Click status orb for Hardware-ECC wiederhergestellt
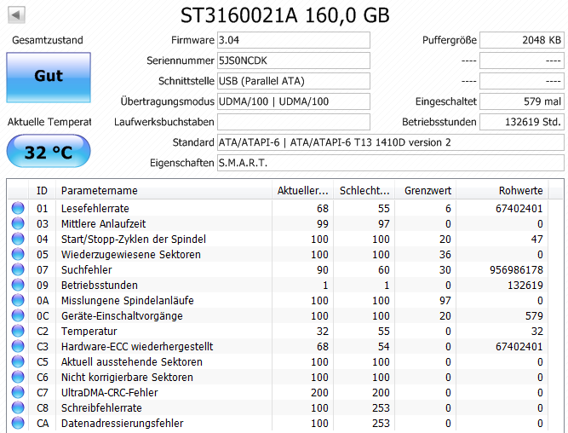The image size is (568, 433). (18, 346)
